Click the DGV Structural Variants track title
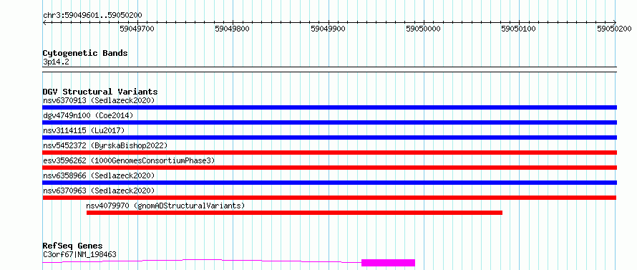This screenshot has width=637, height=270. [x=100, y=92]
